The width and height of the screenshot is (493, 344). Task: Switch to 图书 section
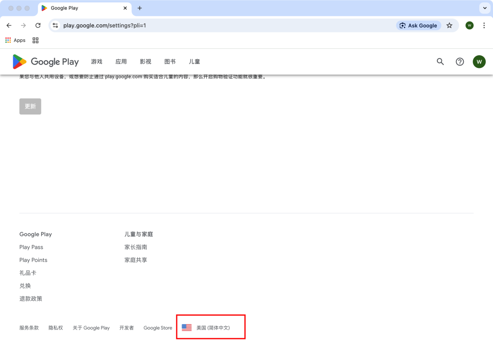(170, 62)
